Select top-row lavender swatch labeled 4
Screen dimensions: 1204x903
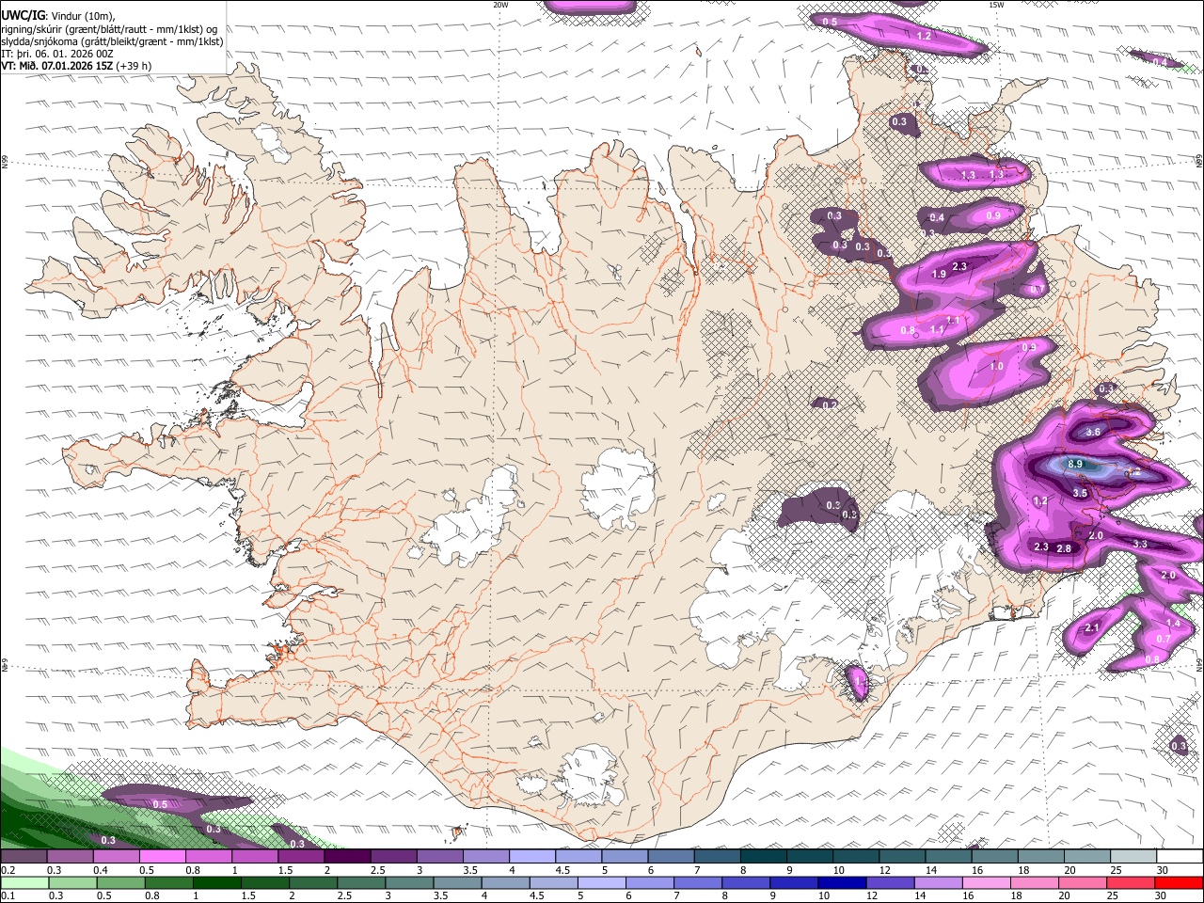coord(532,857)
